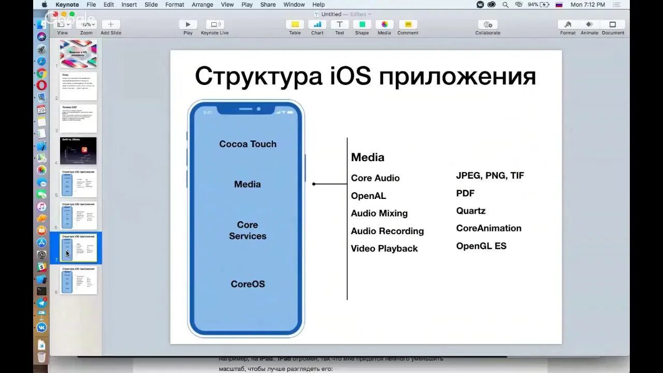Click the Mon 7:12 PM clock

(587, 5)
